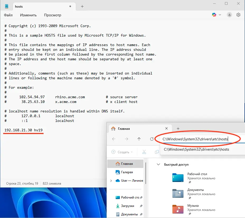Add a new Explorer tab
Image resolution: width=245 pixels, height=218 pixels.
pyautogui.click(x=178, y=128)
